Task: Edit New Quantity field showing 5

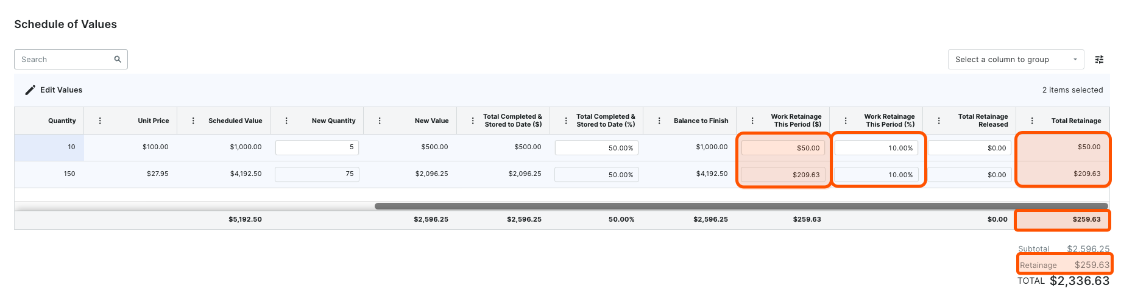Action: point(317,147)
